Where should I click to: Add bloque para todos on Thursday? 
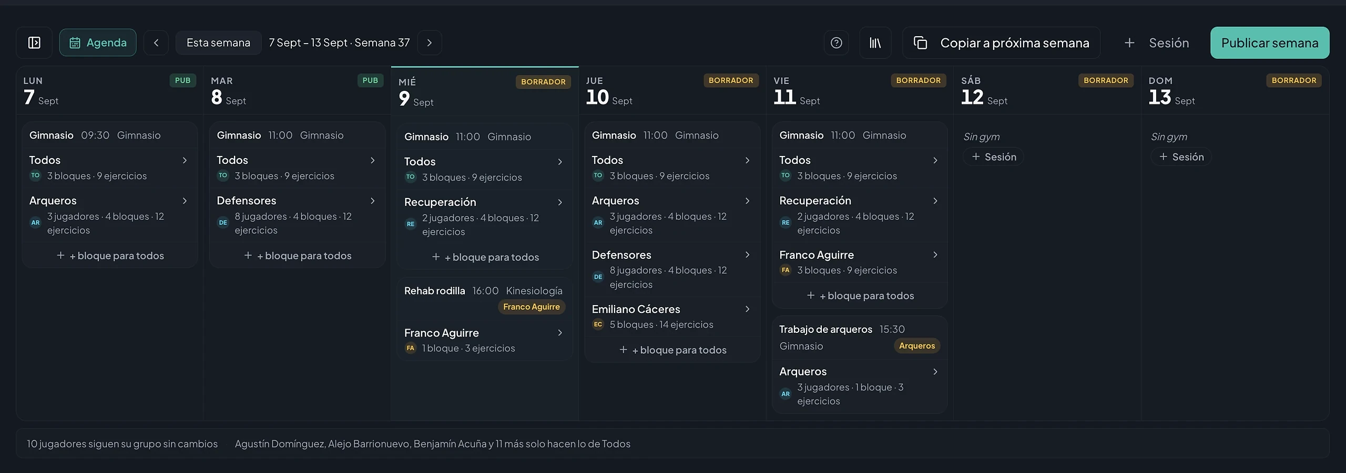672,350
